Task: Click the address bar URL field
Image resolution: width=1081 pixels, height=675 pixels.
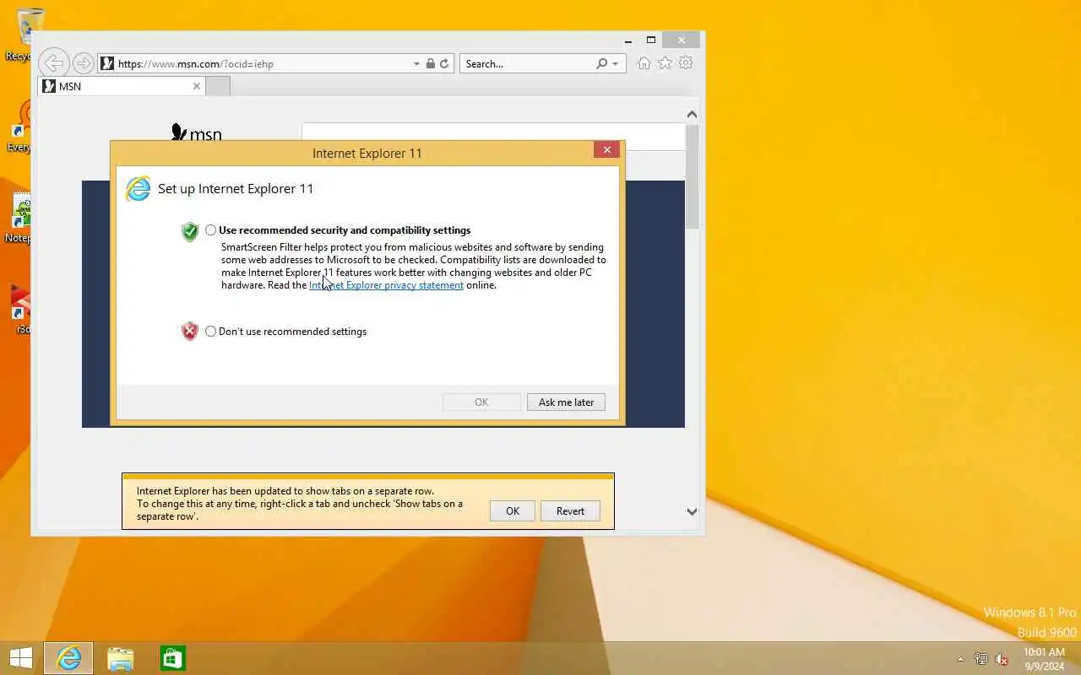Action: (x=262, y=63)
